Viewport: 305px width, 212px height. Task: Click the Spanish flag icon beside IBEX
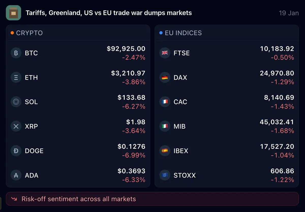(x=165, y=151)
